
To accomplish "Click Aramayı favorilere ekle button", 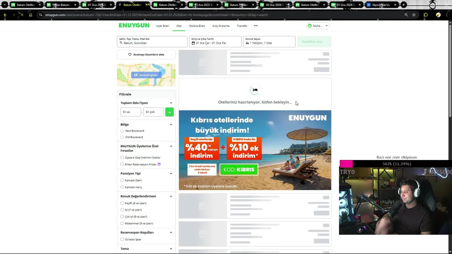I will click(x=146, y=55).
